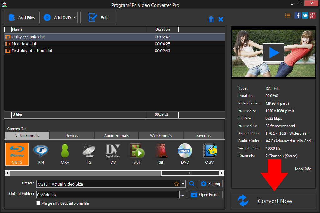Open the Facebook social icon
This screenshot has width=320, height=213.
pos(297,16)
